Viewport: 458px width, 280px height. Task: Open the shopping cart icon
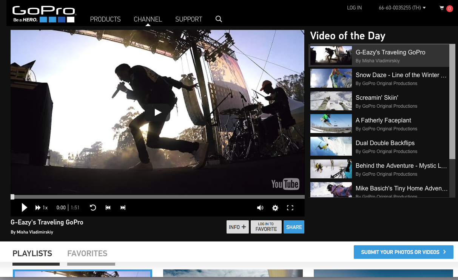pyautogui.click(x=442, y=8)
